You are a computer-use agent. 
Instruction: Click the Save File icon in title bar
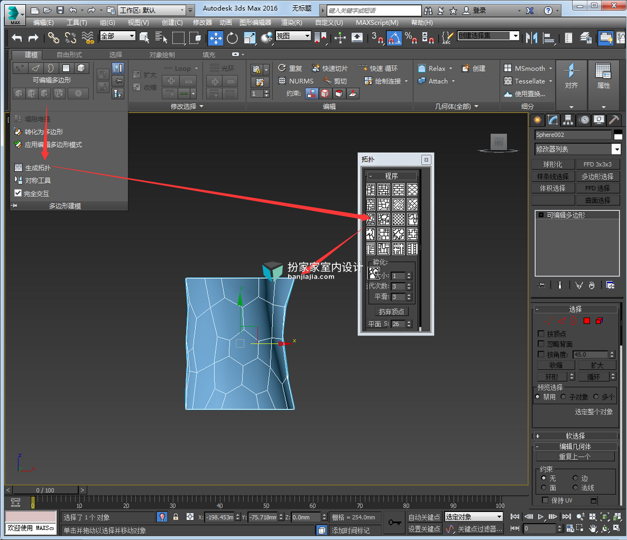click(x=60, y=10)
